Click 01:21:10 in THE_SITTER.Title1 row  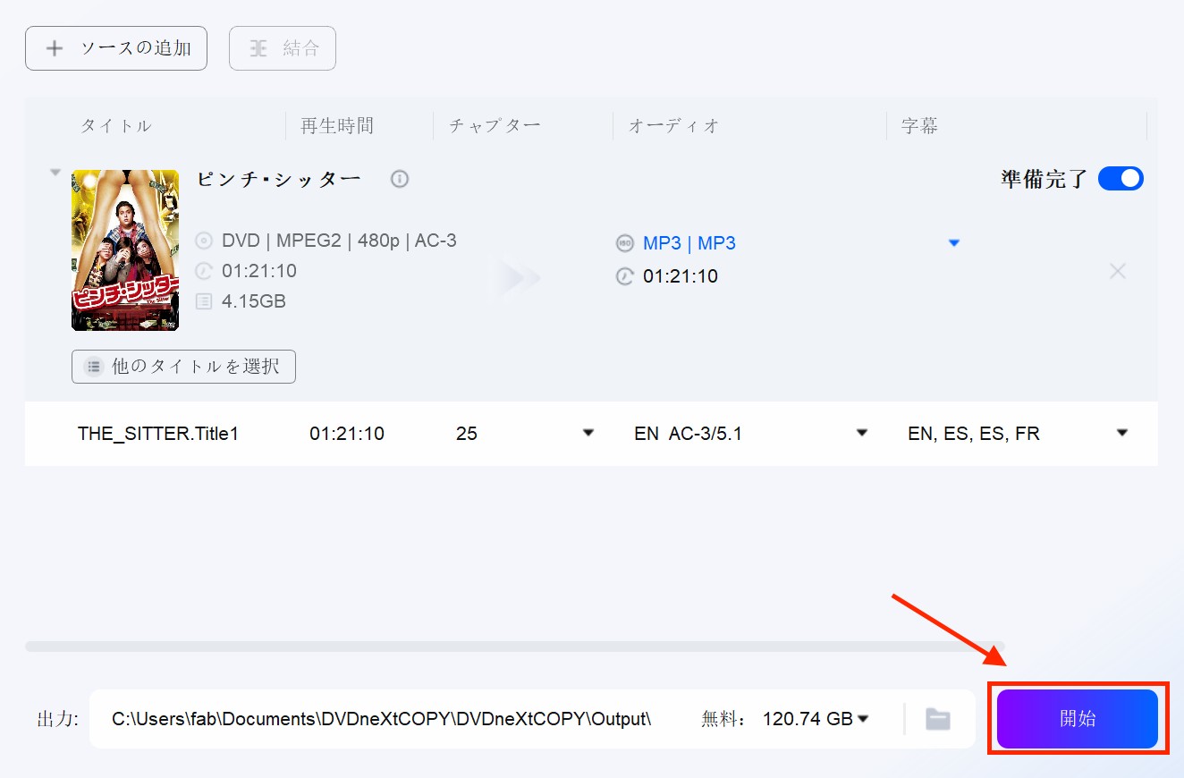pos(347,434)
